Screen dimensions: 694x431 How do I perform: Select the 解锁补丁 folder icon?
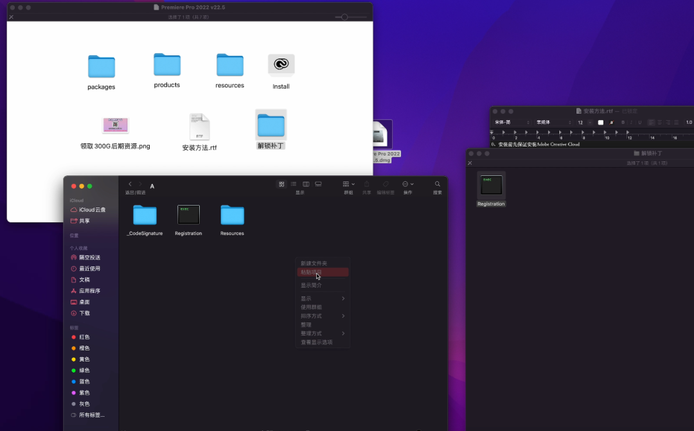[271, 125]
